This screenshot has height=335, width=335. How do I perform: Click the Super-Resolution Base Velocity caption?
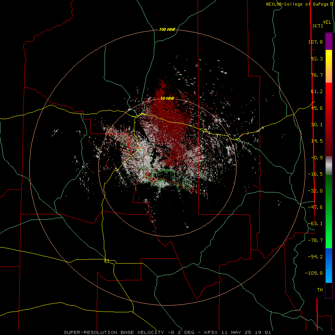[x=167, y=332]
